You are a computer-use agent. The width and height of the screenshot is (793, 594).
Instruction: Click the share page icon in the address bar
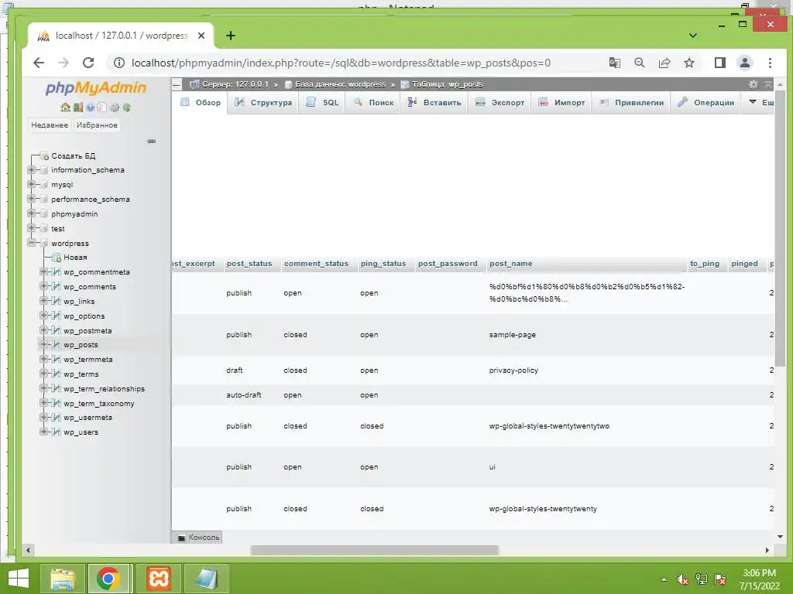coord(664,63)
